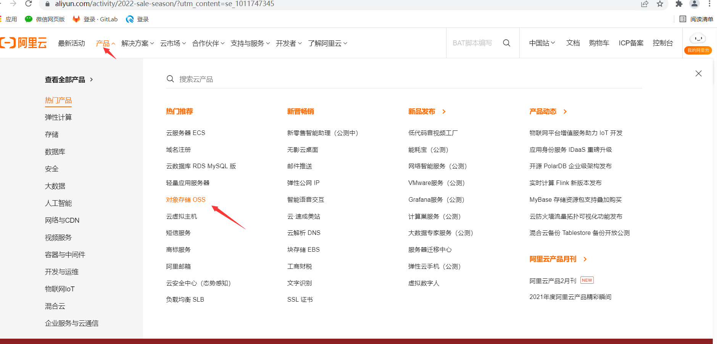
Task: Select 安全 category in sidebar
Action: [x=52, y=169]
